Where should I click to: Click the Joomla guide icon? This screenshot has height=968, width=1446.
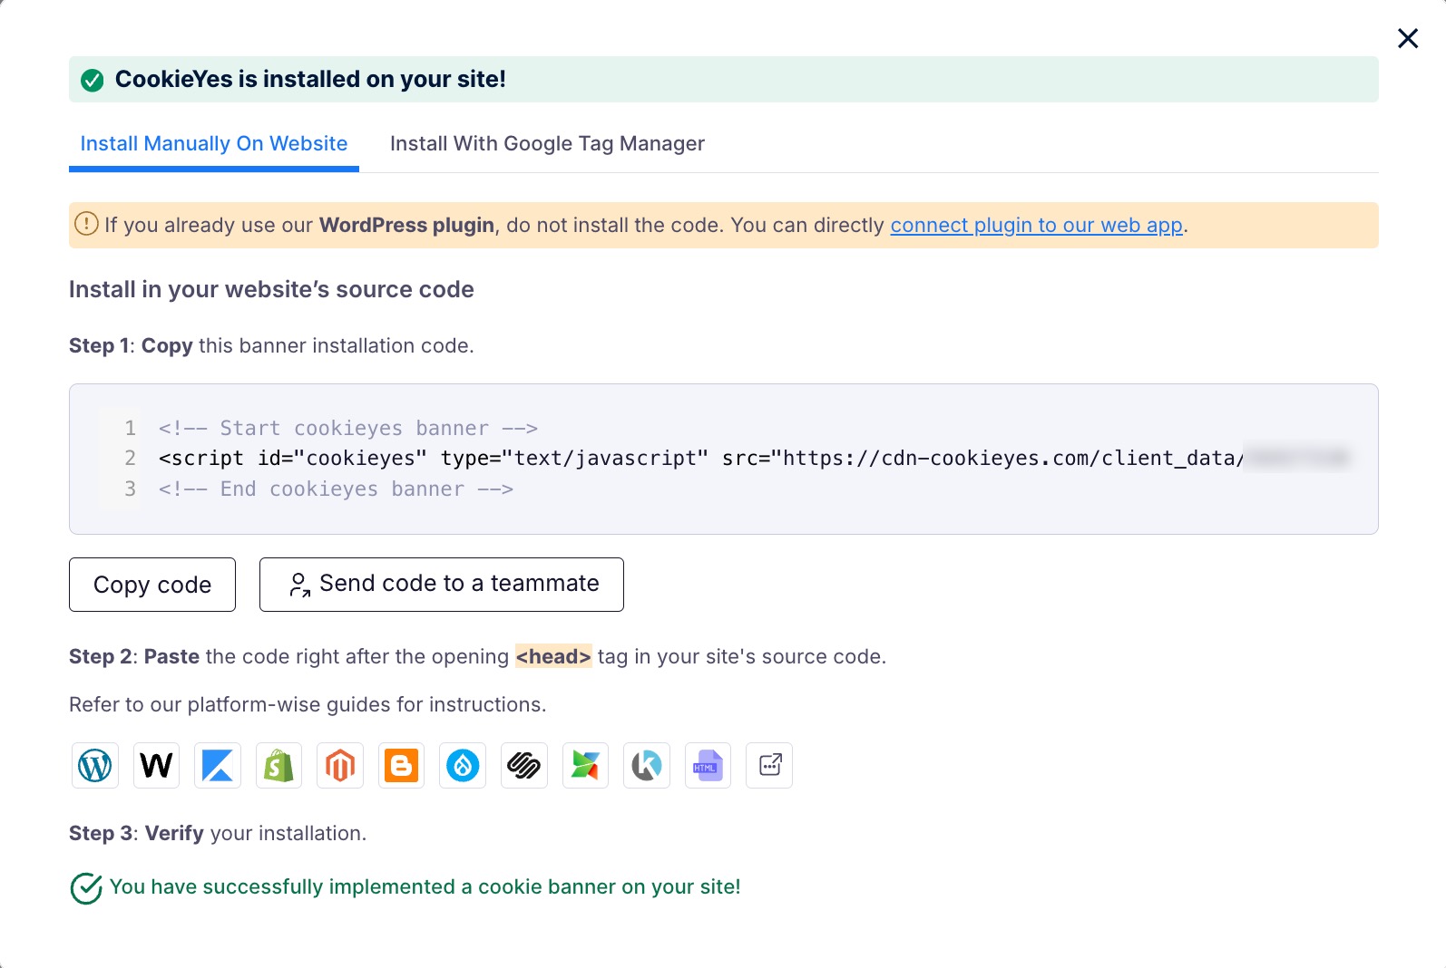[x=585, y=766]
